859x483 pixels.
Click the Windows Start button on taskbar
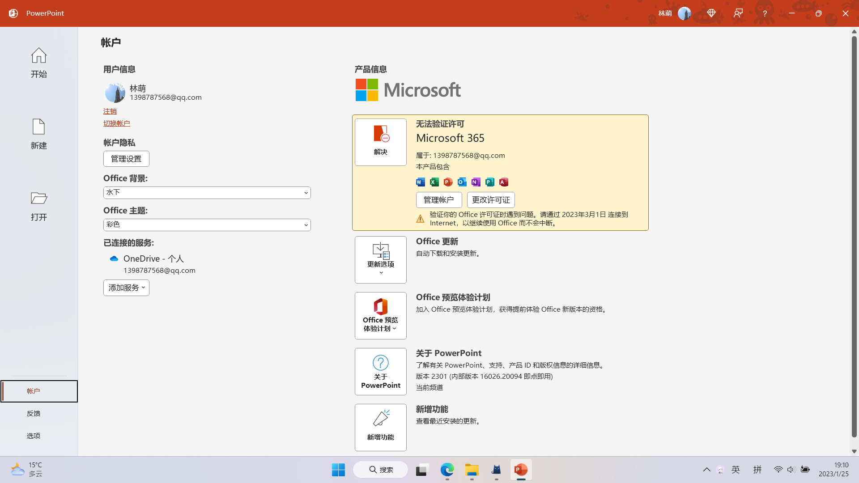pos(338,470)
